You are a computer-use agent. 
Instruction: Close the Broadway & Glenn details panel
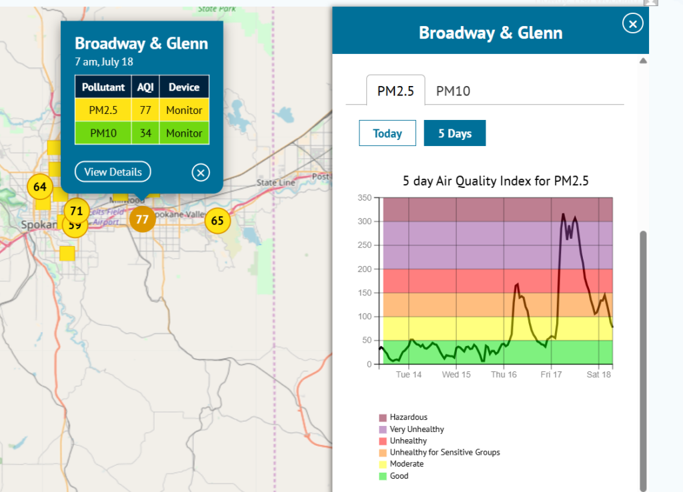(632, 23)
